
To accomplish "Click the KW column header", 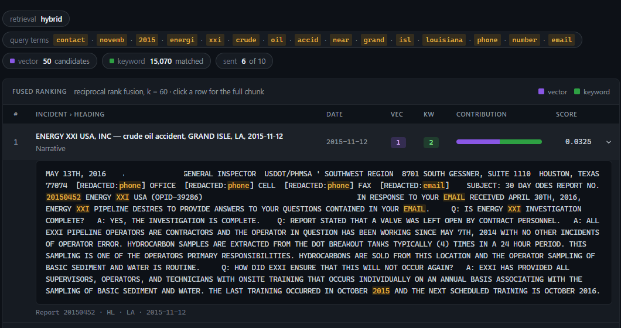I will pyautogui.click(x=428, y=114).
